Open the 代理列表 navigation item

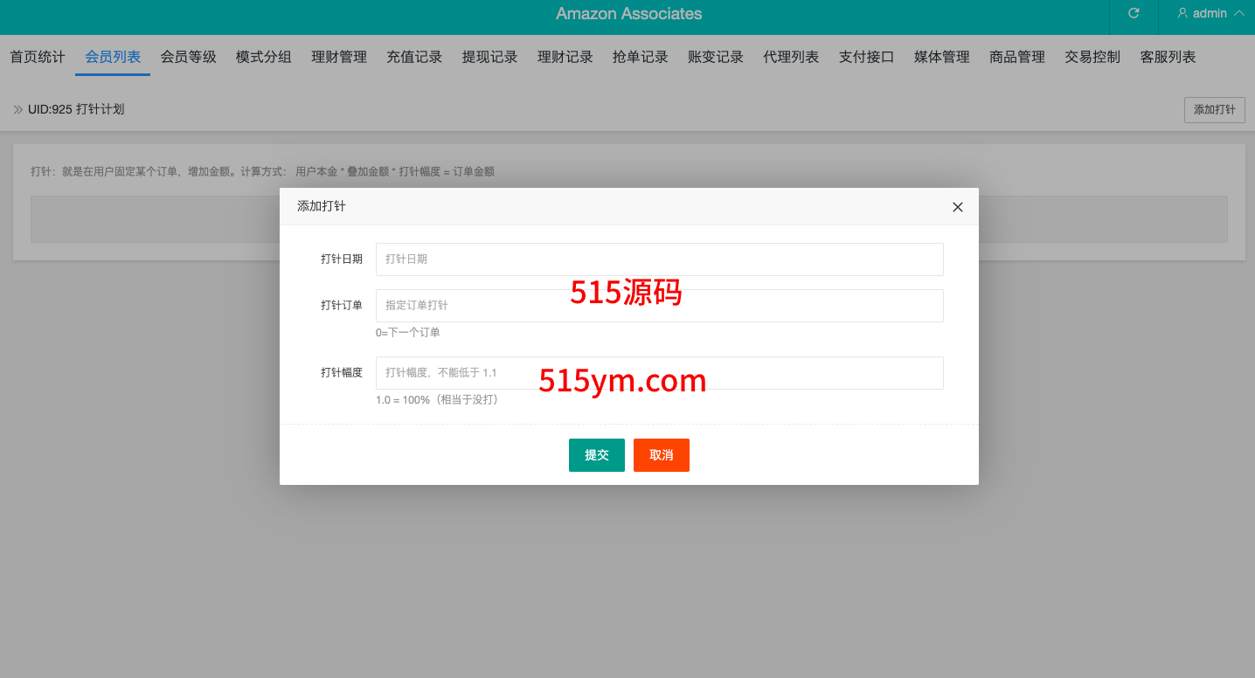(791, 57)
